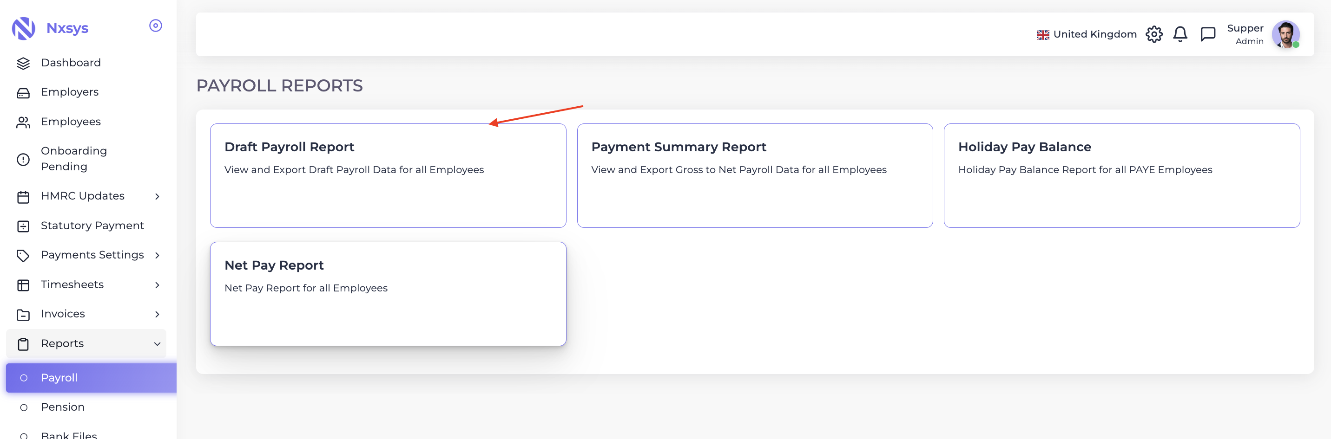Click the Reports label
The height and width of the screenshot is (439, 1331).
pos(63,344)
